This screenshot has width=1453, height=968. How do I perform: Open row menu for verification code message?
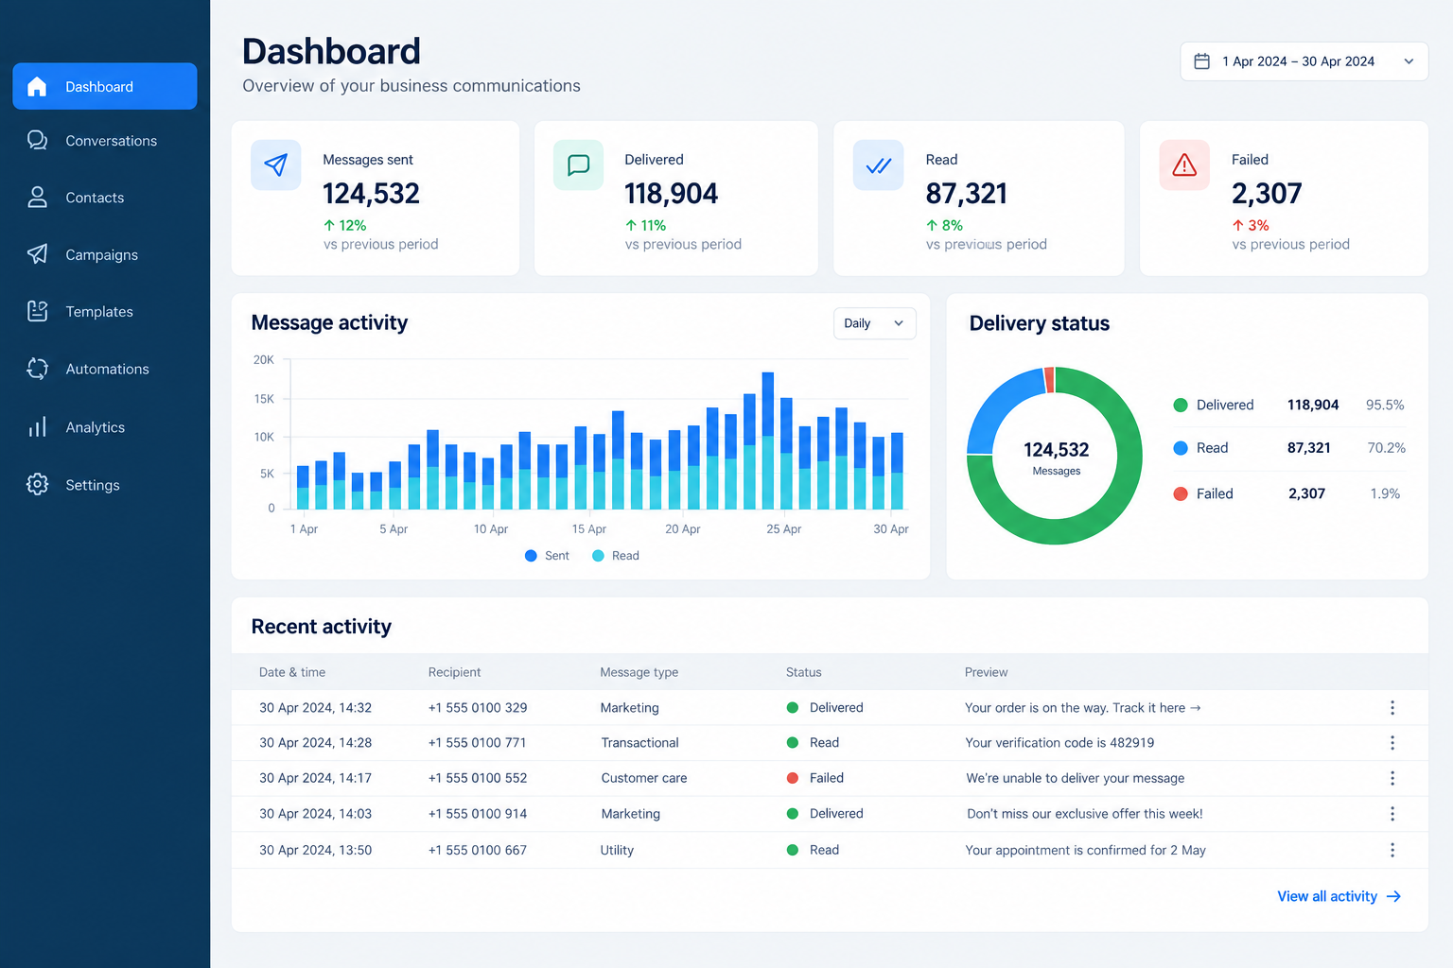click(1392, 743)
